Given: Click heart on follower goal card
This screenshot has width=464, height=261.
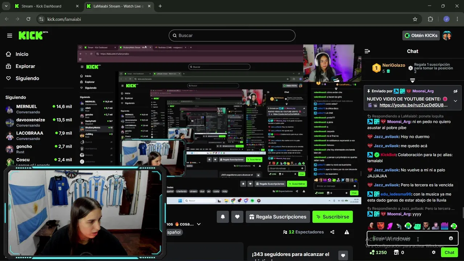Looking at the screenshot, I should coord(343,256).
